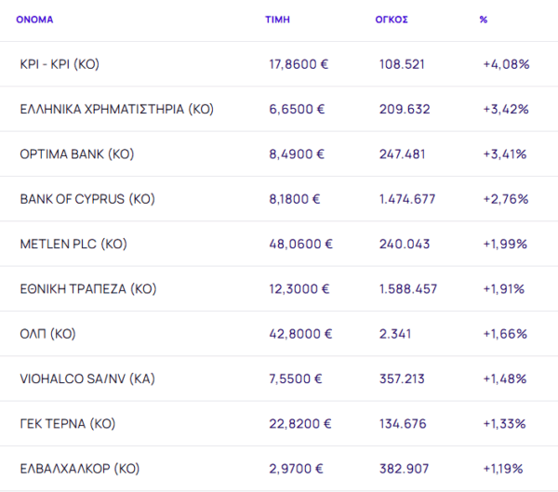
Task: Select the price 7,5500 €
Action: tap(296, 379)
